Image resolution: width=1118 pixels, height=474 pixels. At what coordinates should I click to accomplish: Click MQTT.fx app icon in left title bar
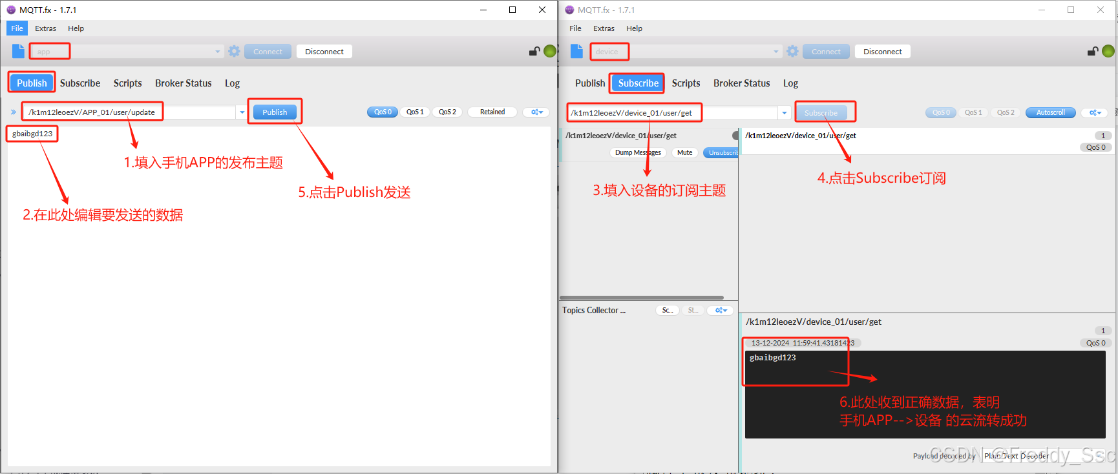pos(11,10)
